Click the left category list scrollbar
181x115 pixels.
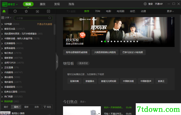55,30
